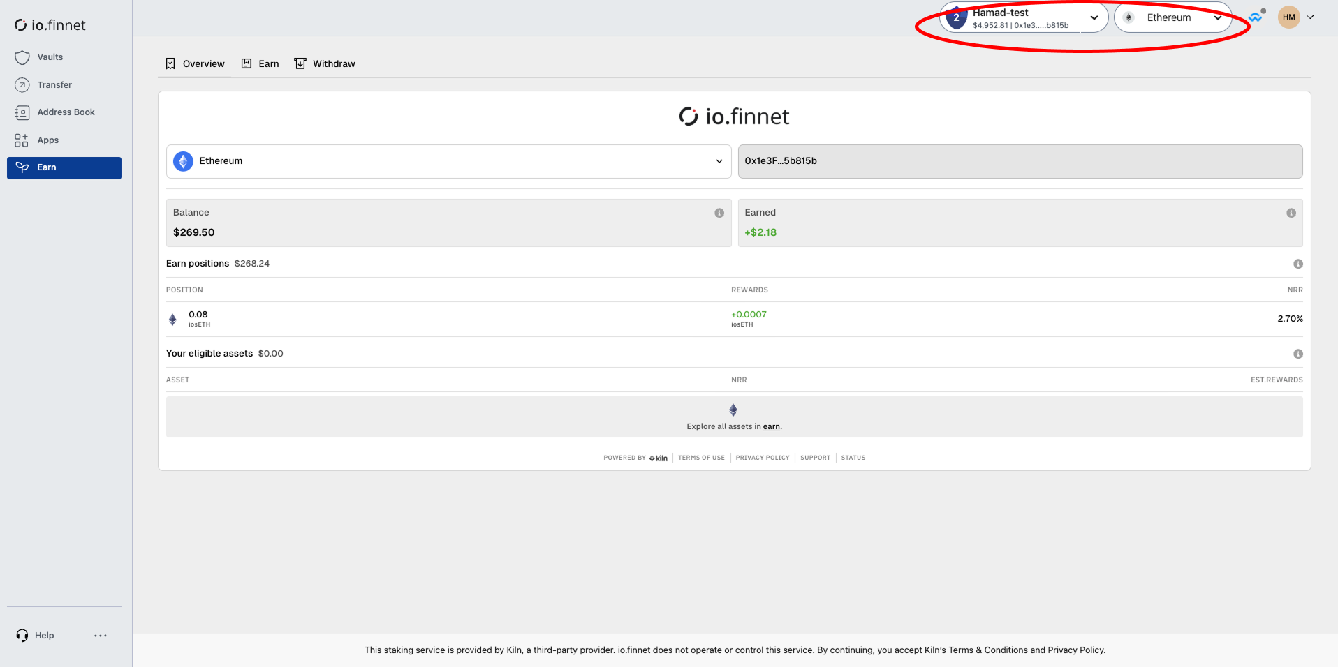This screenshot has width=1338, height=667.
Task: Click the WalletConnect icon in header
Action: [x=1256, y=17]
